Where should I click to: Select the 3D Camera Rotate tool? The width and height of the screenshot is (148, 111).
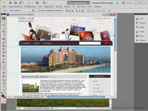coord(4,83)
